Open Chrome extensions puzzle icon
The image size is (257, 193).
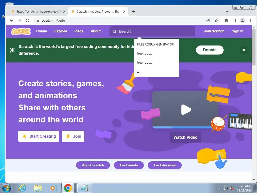click(226, 20)
